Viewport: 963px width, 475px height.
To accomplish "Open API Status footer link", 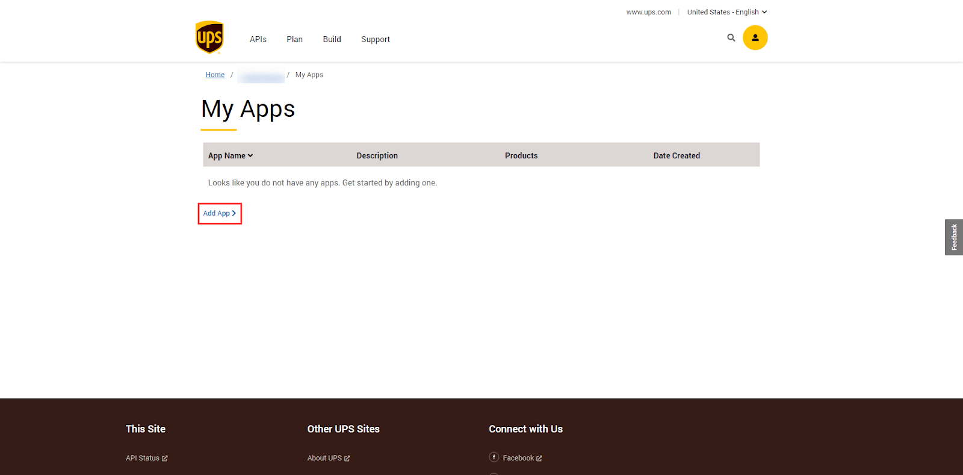I will [147, 458].
